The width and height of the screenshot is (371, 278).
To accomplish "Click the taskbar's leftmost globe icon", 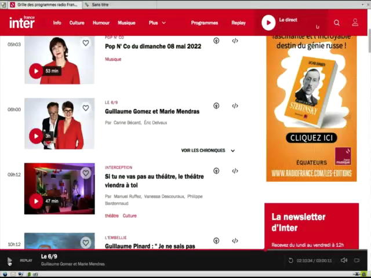I will point(5,274).
